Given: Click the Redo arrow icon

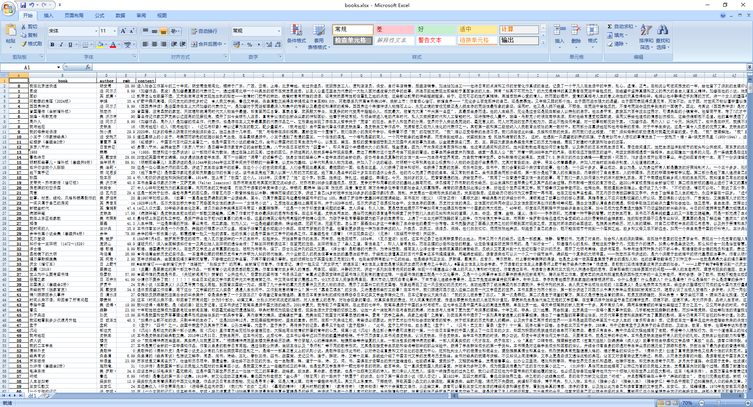Looking at the screenshot, I should point(44,5).
